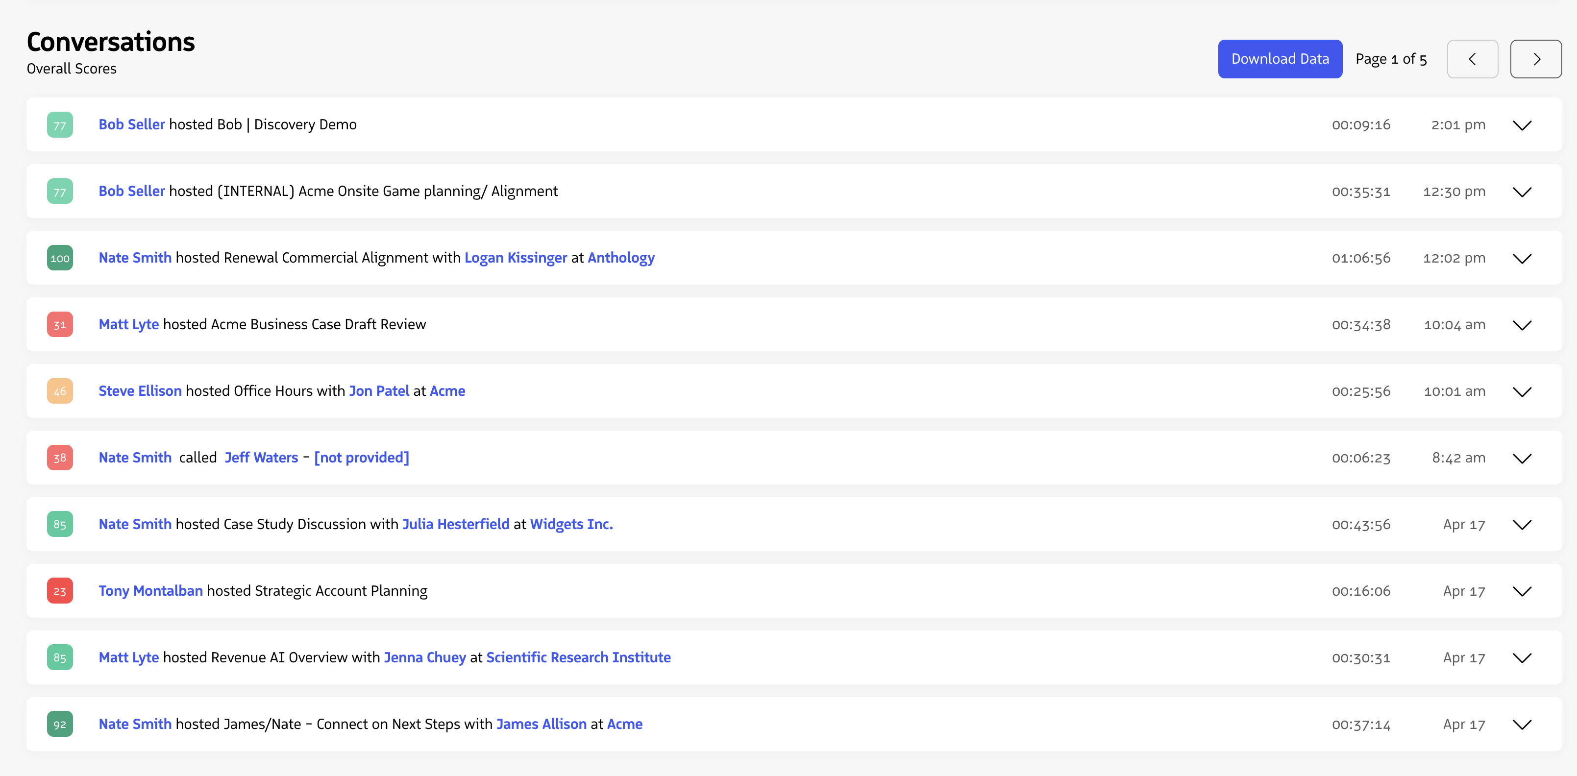Expand the Acme Business Case Draft Review row

click(1521, 325)
